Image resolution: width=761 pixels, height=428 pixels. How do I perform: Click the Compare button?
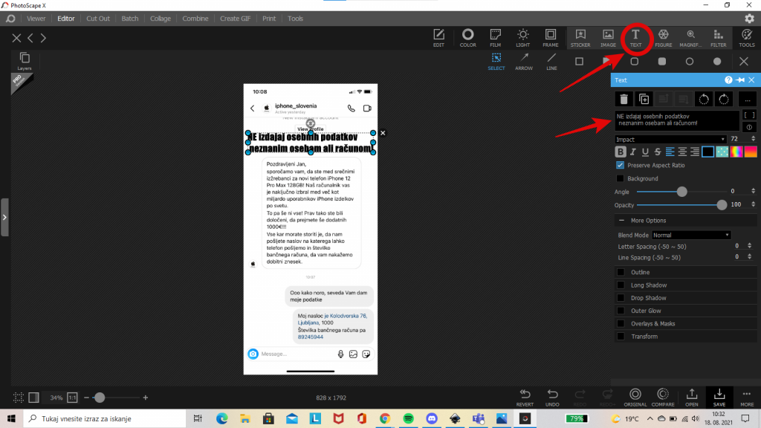[x=662, y=398]
